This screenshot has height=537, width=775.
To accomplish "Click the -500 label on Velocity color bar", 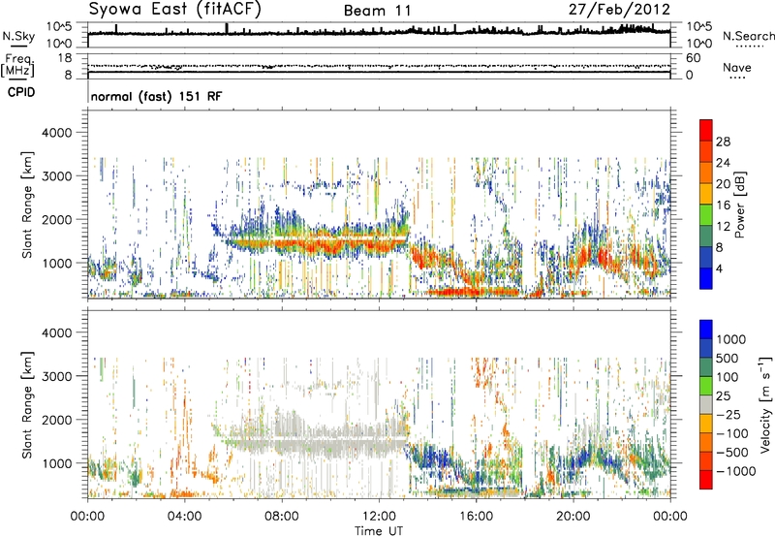I will [731, 453].
